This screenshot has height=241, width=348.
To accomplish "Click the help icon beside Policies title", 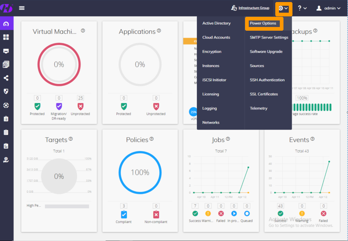I will tap(152, 139).
